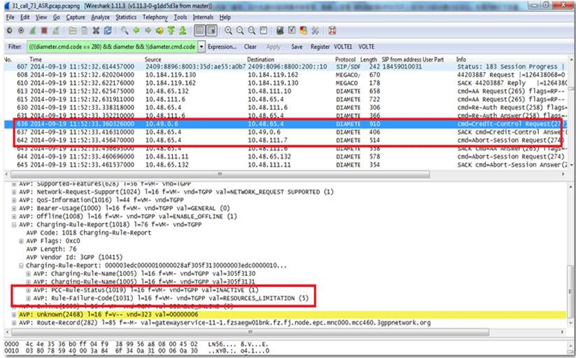
Task: Open the Analyze menu
Action: pos(101,17)
